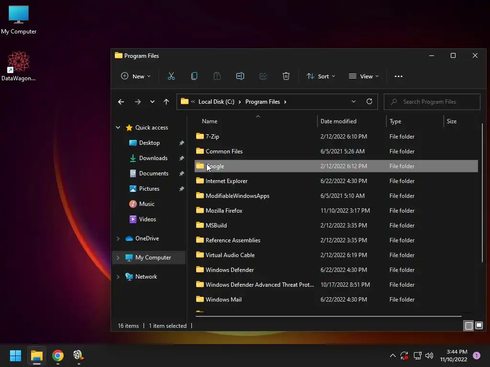
Task: Click Local Disk (C:) breadcrumb
Action: click(x=216, y=102)
